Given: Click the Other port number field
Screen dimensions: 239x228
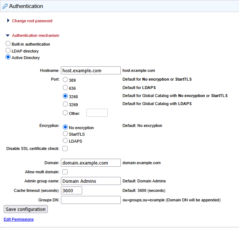Looking at the screenshot, I should pos(97,113).
